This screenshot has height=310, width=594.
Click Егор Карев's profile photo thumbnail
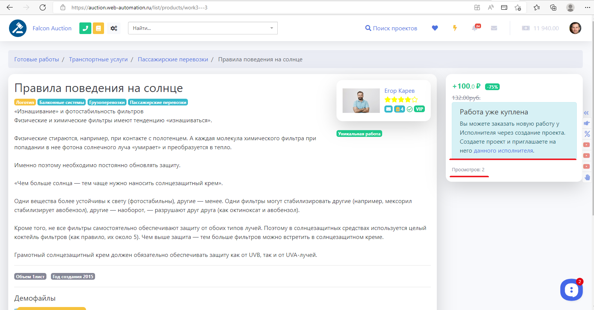pyautogui.click(x=361, y=101)
